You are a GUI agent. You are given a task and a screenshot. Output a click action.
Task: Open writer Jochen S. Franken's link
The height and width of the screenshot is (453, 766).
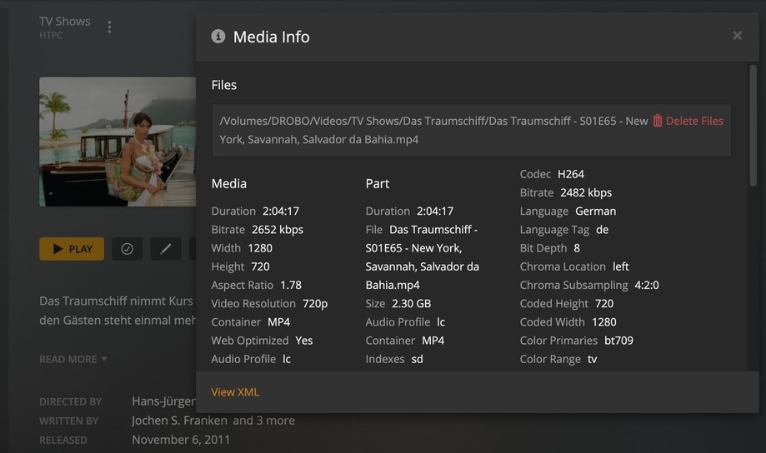180,421
